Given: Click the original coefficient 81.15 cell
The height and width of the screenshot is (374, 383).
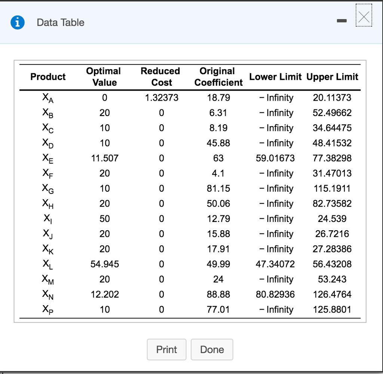Looking at the screenshot, I should tap(218, 189).
